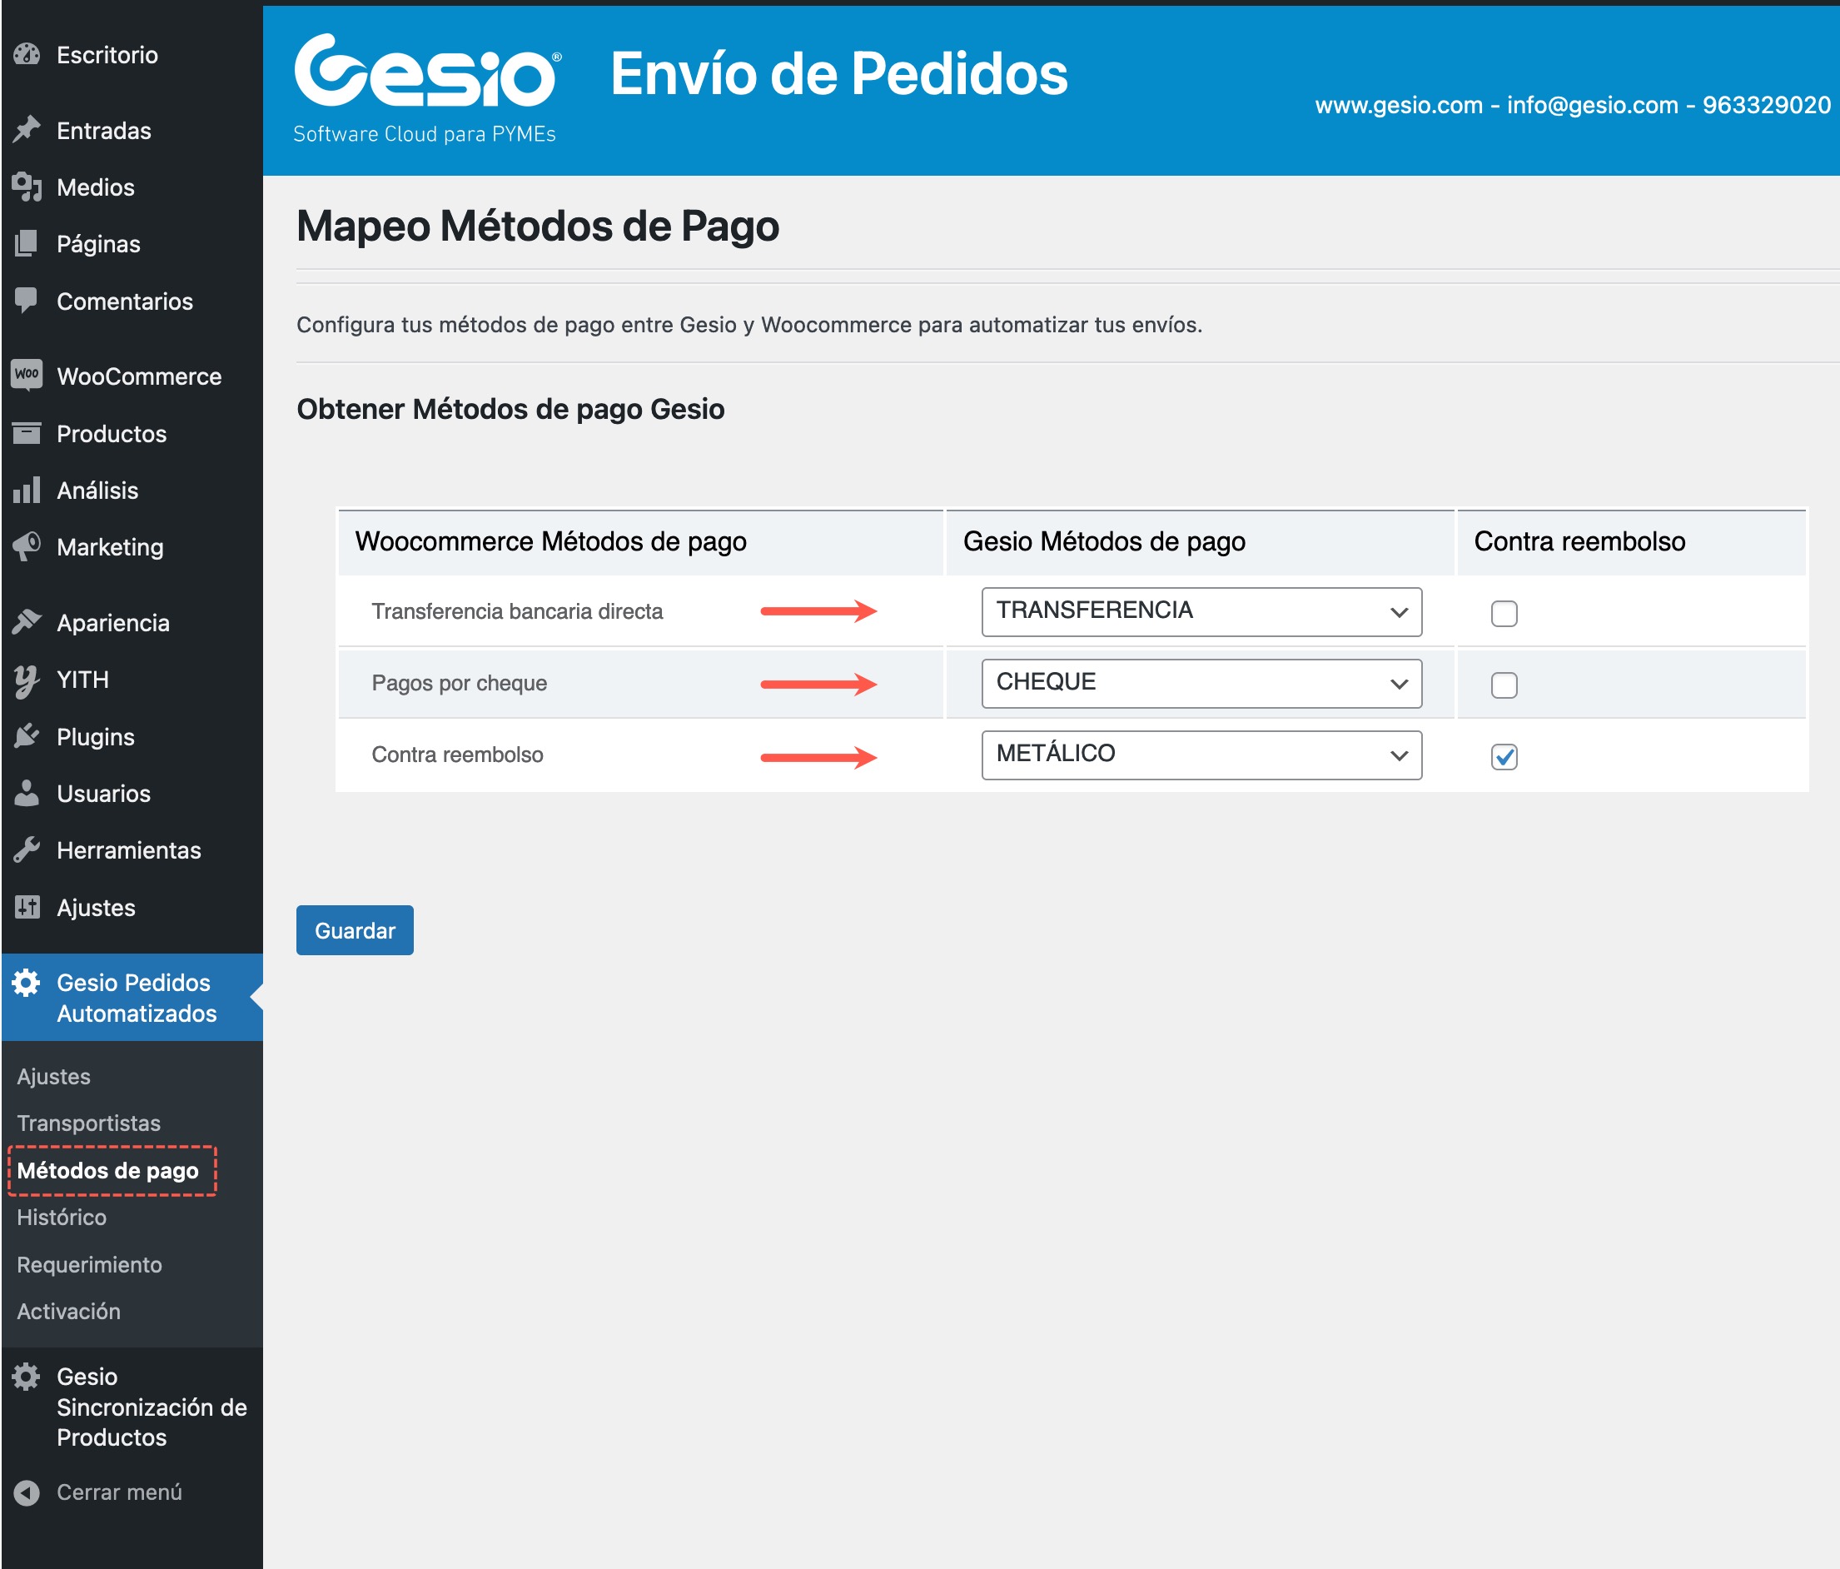Click the Marketing megaphone icon
The image size is (1840, 1569).
[27, 546]
